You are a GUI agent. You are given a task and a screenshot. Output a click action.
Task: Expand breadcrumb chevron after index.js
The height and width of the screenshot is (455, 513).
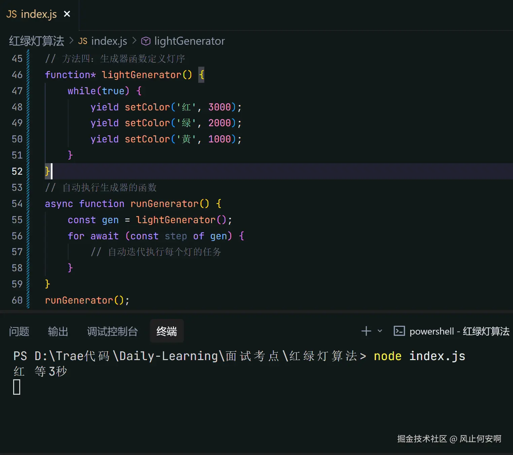click(134, 41)
